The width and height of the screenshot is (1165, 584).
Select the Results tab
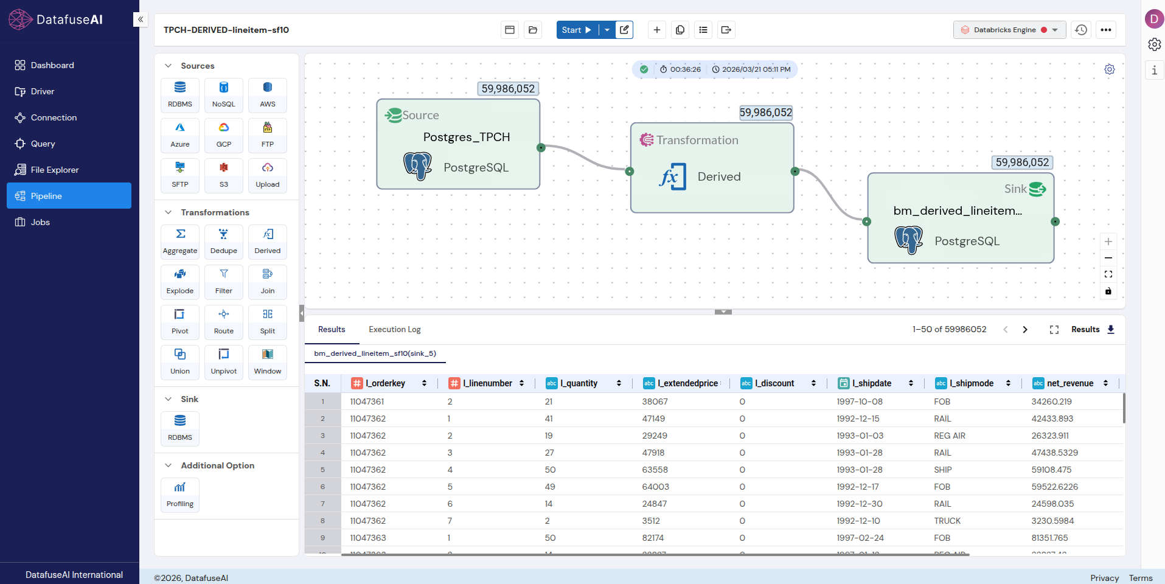click(332, 329)
